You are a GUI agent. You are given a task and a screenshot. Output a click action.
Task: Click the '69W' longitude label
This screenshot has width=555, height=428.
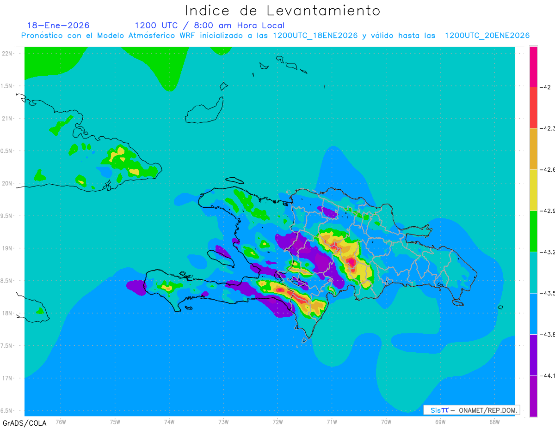440,422
